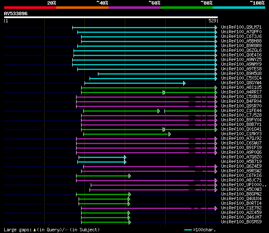Click the UniRef100_Q9LM71 hit label
This screenshot has height=233, width=269.
tap(241, 27)
